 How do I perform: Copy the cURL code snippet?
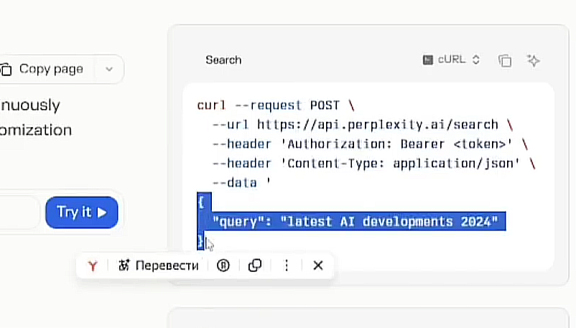click(x=505, y=60)
